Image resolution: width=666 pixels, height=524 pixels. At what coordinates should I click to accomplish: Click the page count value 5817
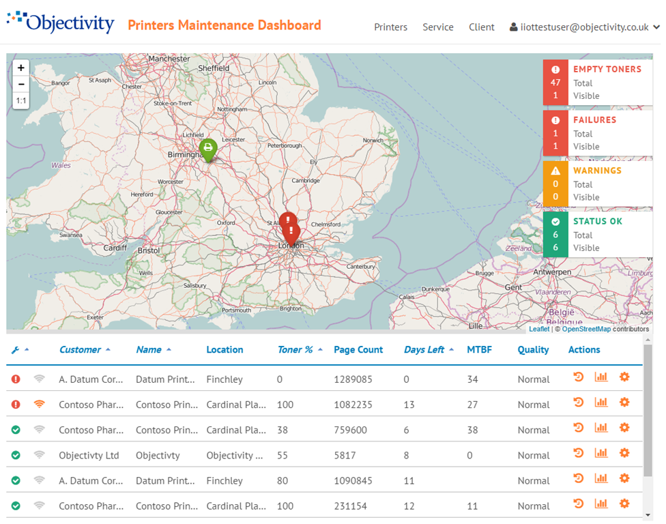[x=345, y=456]
